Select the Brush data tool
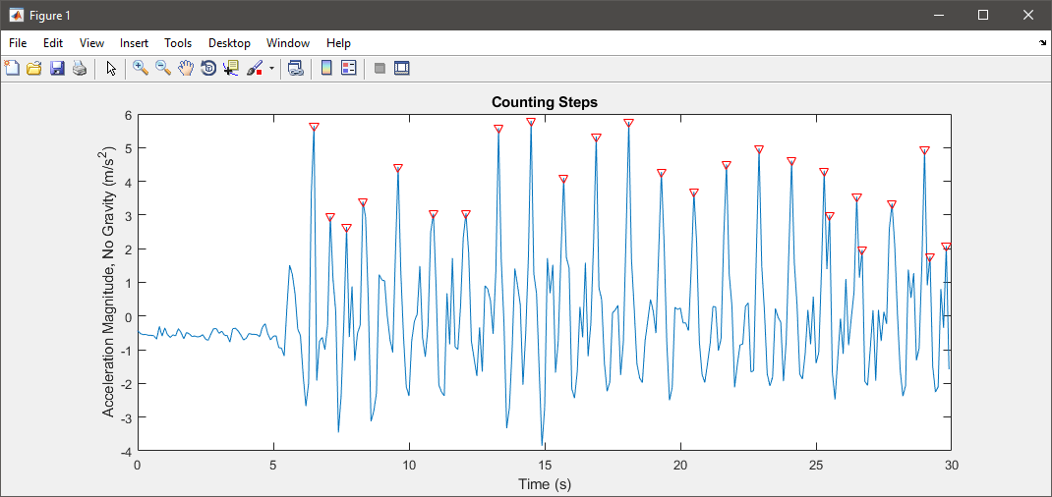The height and width of the screenshot is (497, 1052). [254, 69]
